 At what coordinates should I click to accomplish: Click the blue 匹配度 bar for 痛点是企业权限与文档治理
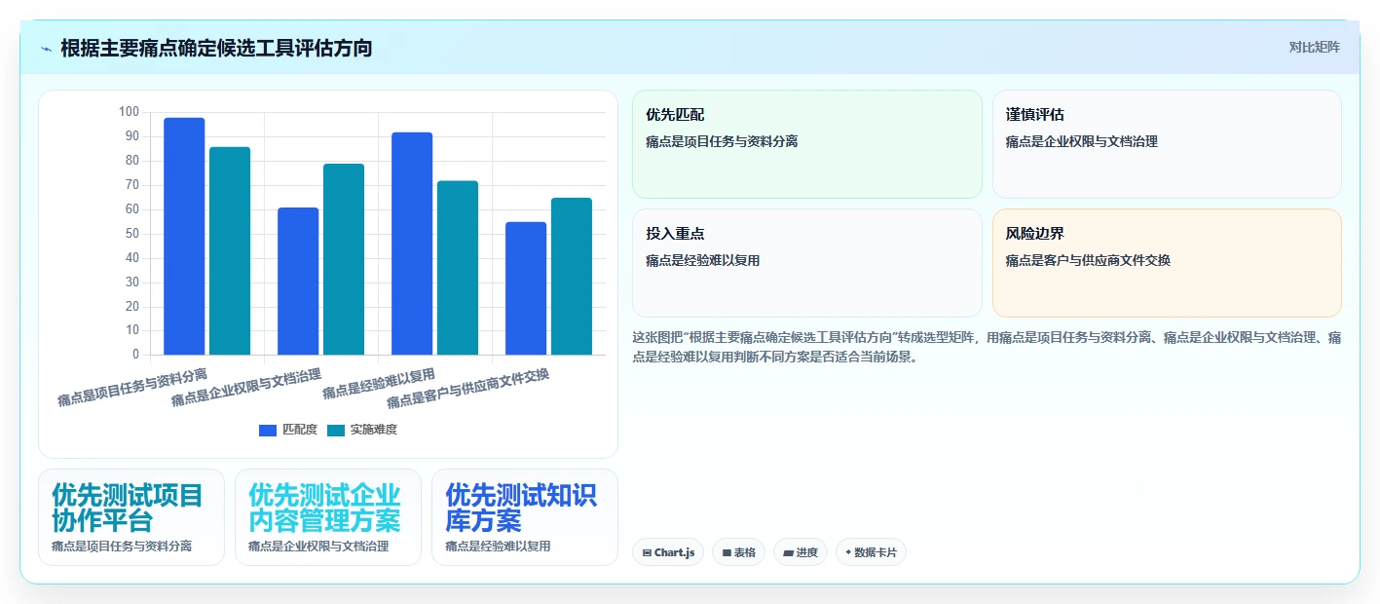(x=298, y=281)
